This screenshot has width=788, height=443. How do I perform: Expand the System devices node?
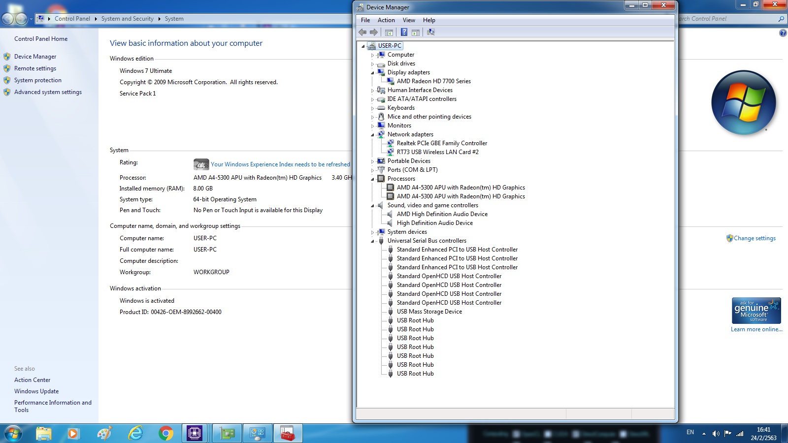(372, 232)
